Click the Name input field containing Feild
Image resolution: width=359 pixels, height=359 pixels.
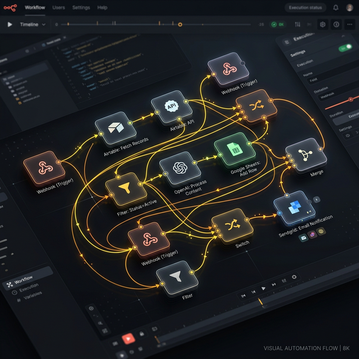point(332,75)
